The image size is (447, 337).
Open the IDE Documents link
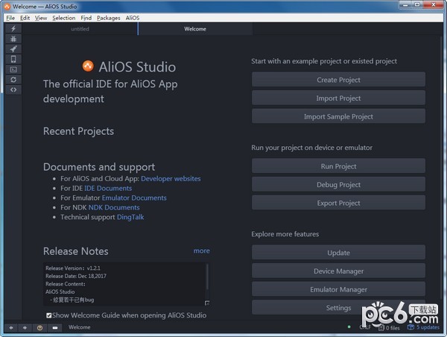108,189
